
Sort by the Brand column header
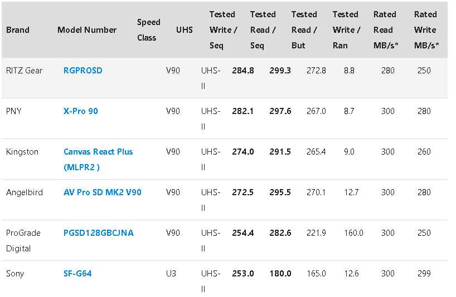18,30
